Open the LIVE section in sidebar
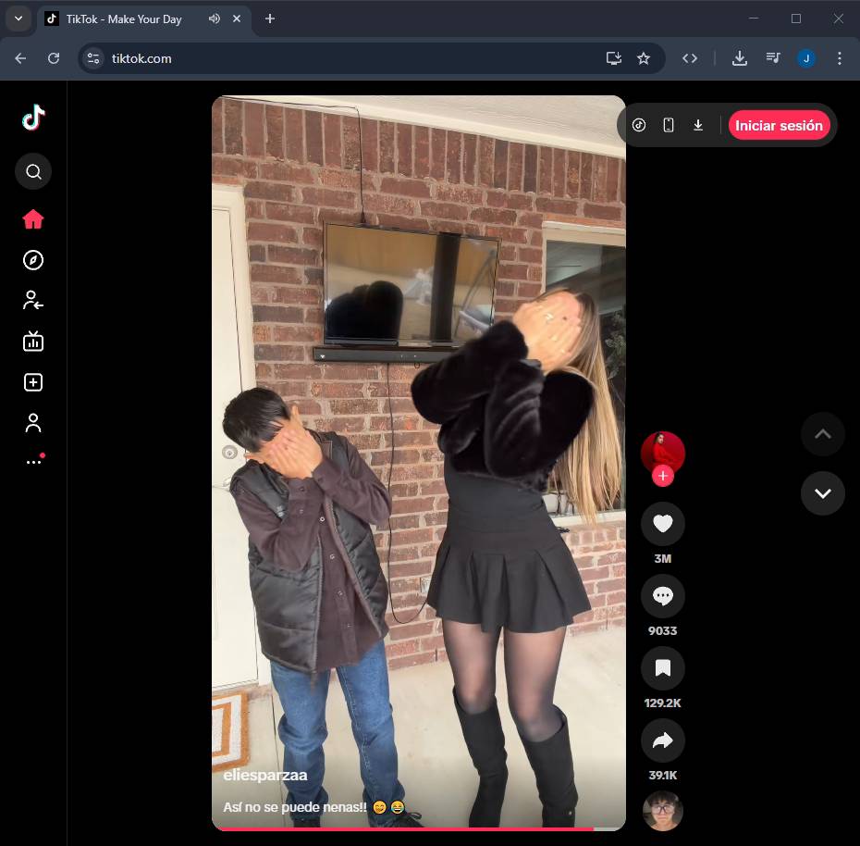The image size is (860, 846). (33, 342)
